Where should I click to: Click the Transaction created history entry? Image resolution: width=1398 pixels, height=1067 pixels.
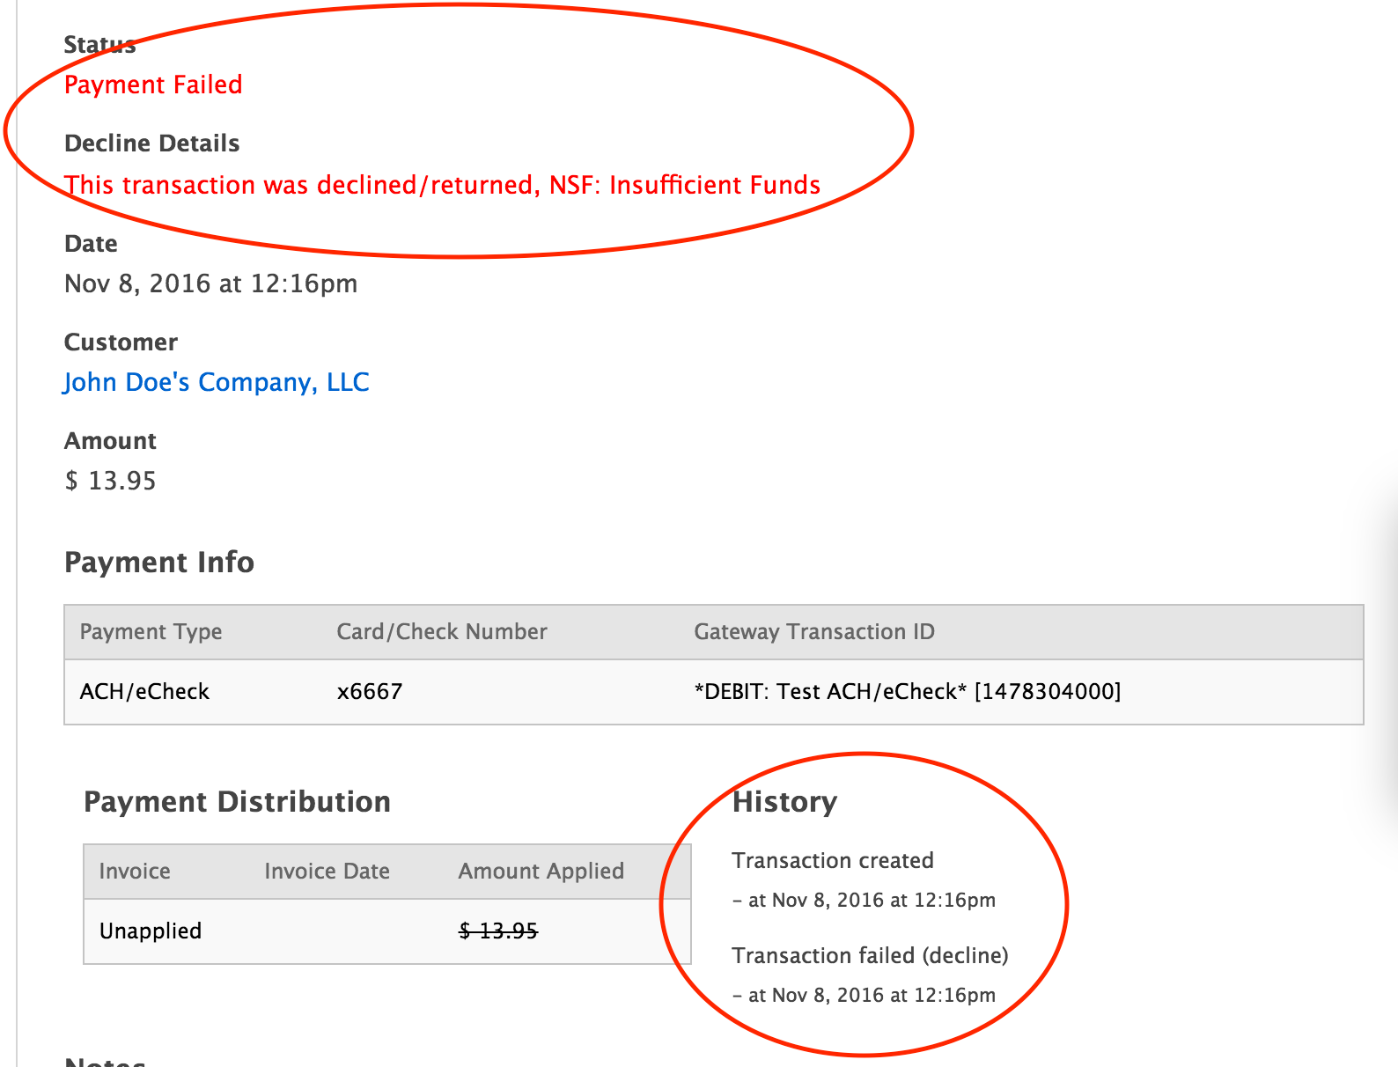[x=833, y=861]
